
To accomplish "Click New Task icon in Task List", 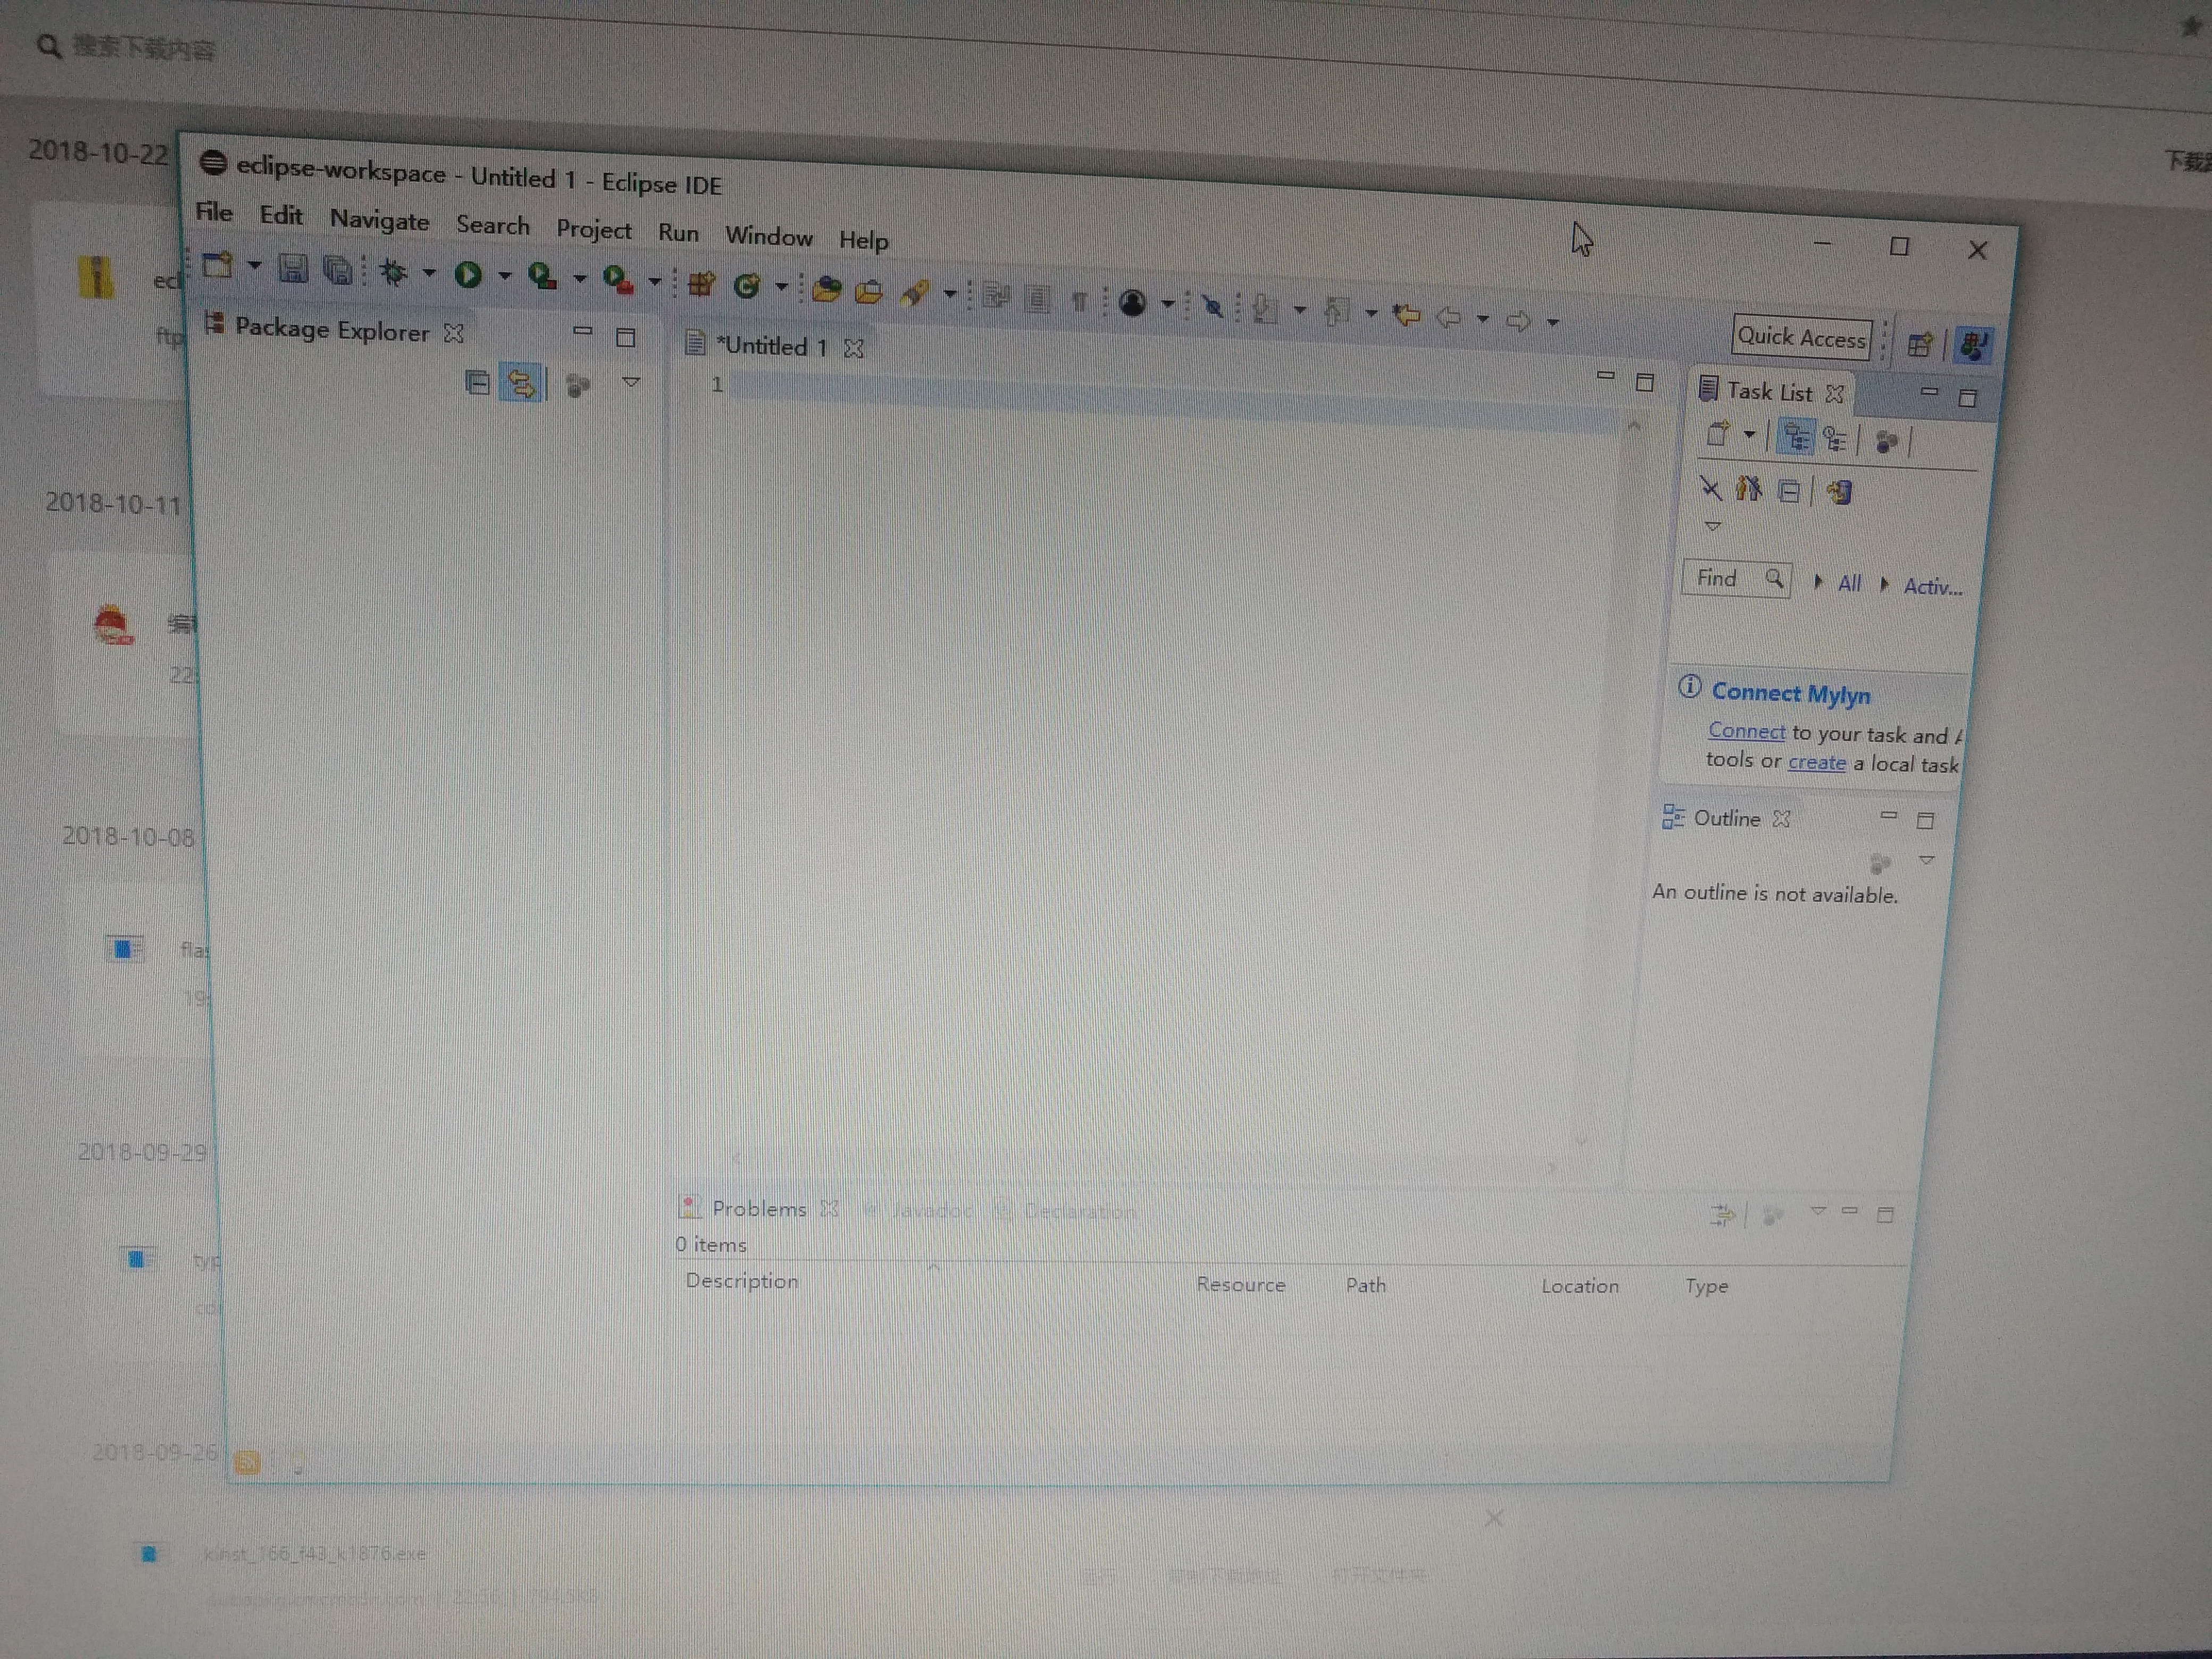I will pyautogui.click(x=1717, y=434).
